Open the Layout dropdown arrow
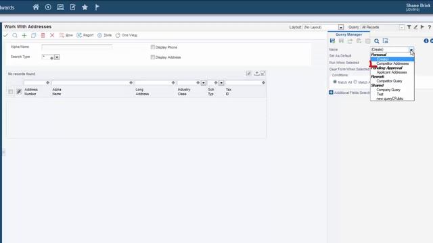This screenshot has width=433, height=243. (341, 27)
